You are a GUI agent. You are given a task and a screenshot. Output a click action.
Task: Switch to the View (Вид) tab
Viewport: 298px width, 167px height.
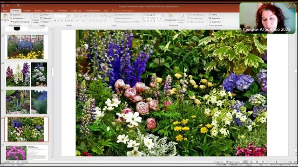[106, 11]
